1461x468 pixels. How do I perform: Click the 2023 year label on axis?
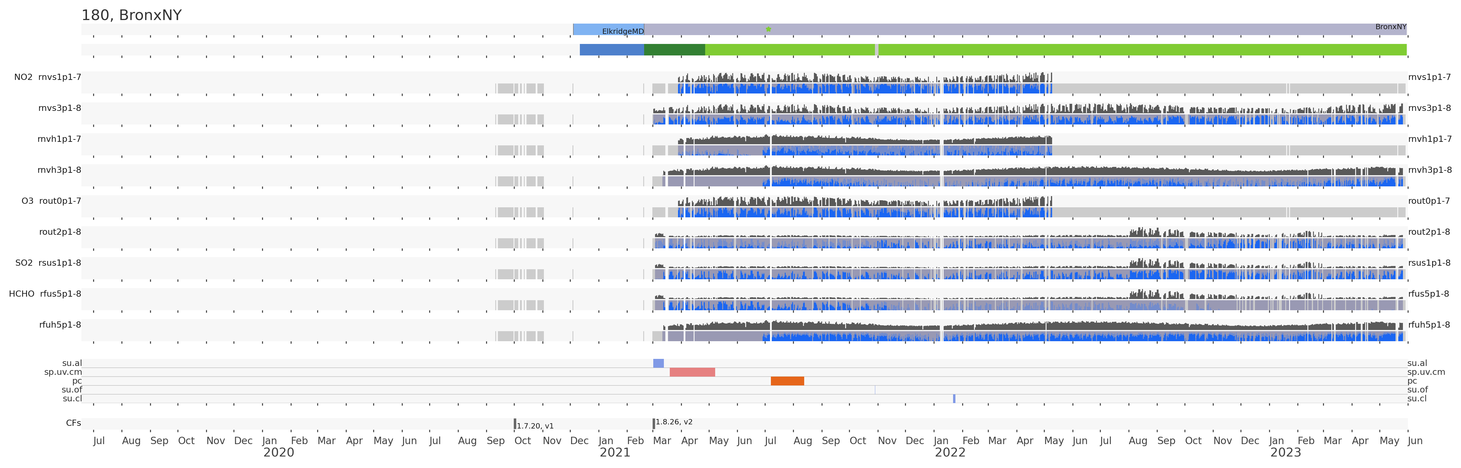1285,453
